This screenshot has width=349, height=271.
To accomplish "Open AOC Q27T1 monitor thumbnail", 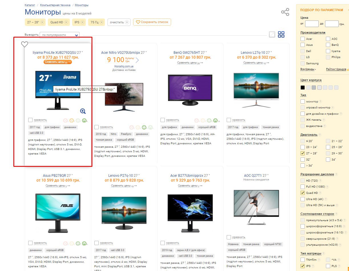I will (256, 207).
